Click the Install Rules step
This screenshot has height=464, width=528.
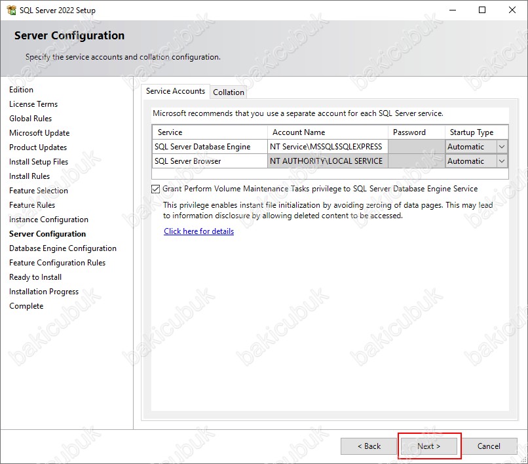tap(29, 176)
